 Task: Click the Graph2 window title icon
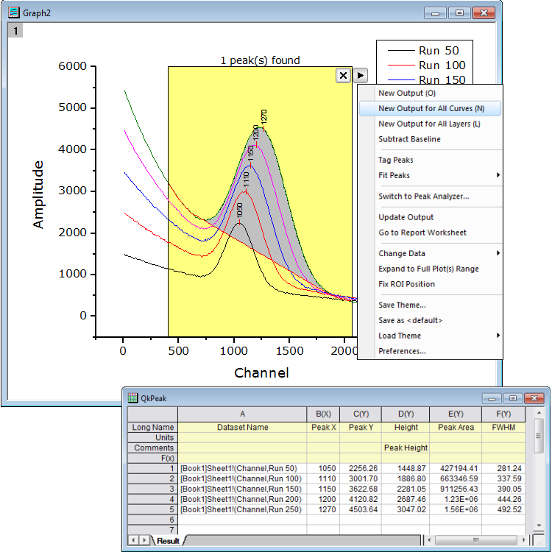click(13, 13)
